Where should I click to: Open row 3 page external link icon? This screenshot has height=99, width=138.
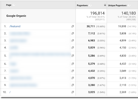(x=73, y=41)
